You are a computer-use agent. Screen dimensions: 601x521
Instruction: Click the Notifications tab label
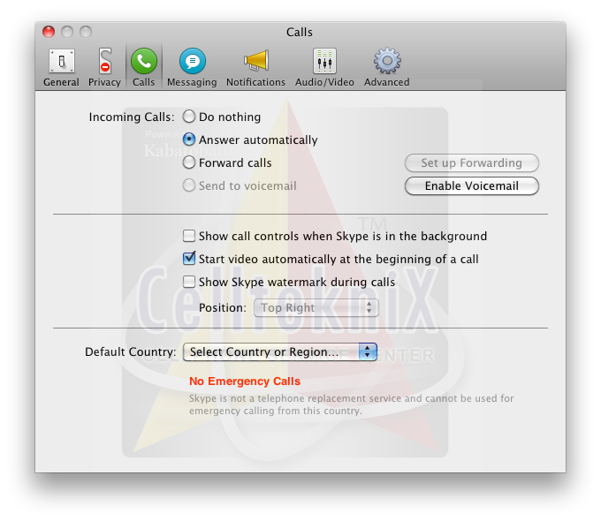[255, 82]
